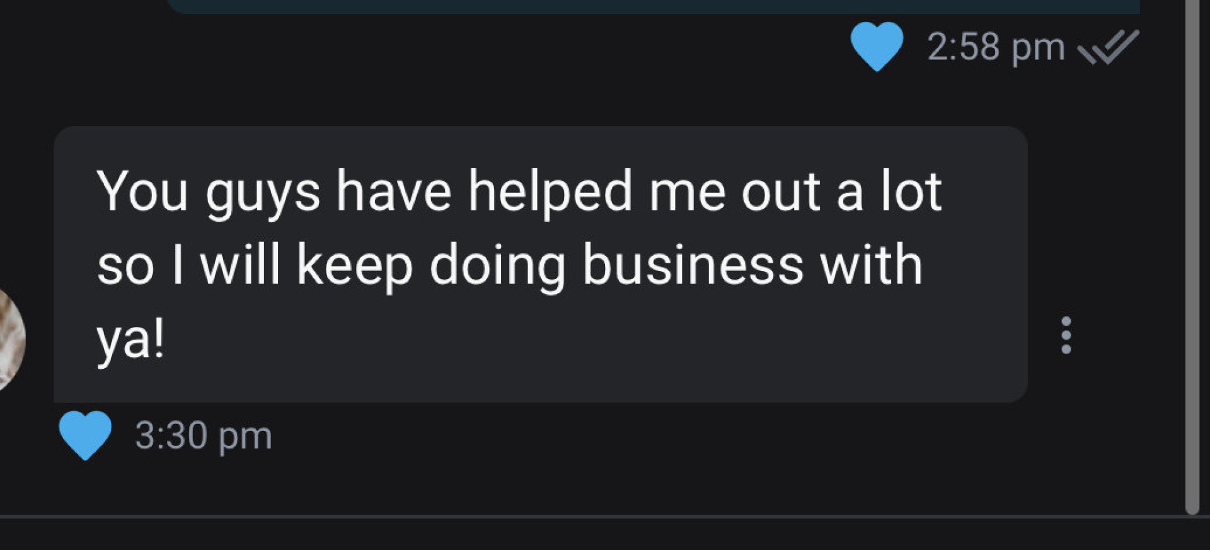This screenshot has width=1210, height=550.
Task: Click the 2:58 pm timestamp
Action: tap(995, 47)
